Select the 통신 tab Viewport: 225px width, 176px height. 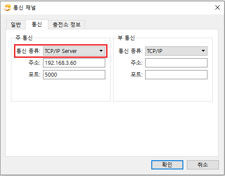point(37,24)
